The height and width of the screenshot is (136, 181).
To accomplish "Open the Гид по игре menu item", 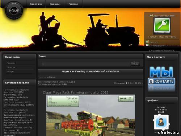I will (x=36, y=4).
